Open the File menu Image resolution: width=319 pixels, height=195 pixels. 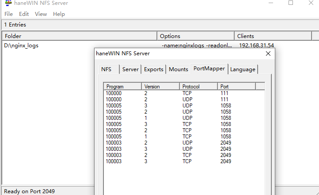tap(8, 14)
